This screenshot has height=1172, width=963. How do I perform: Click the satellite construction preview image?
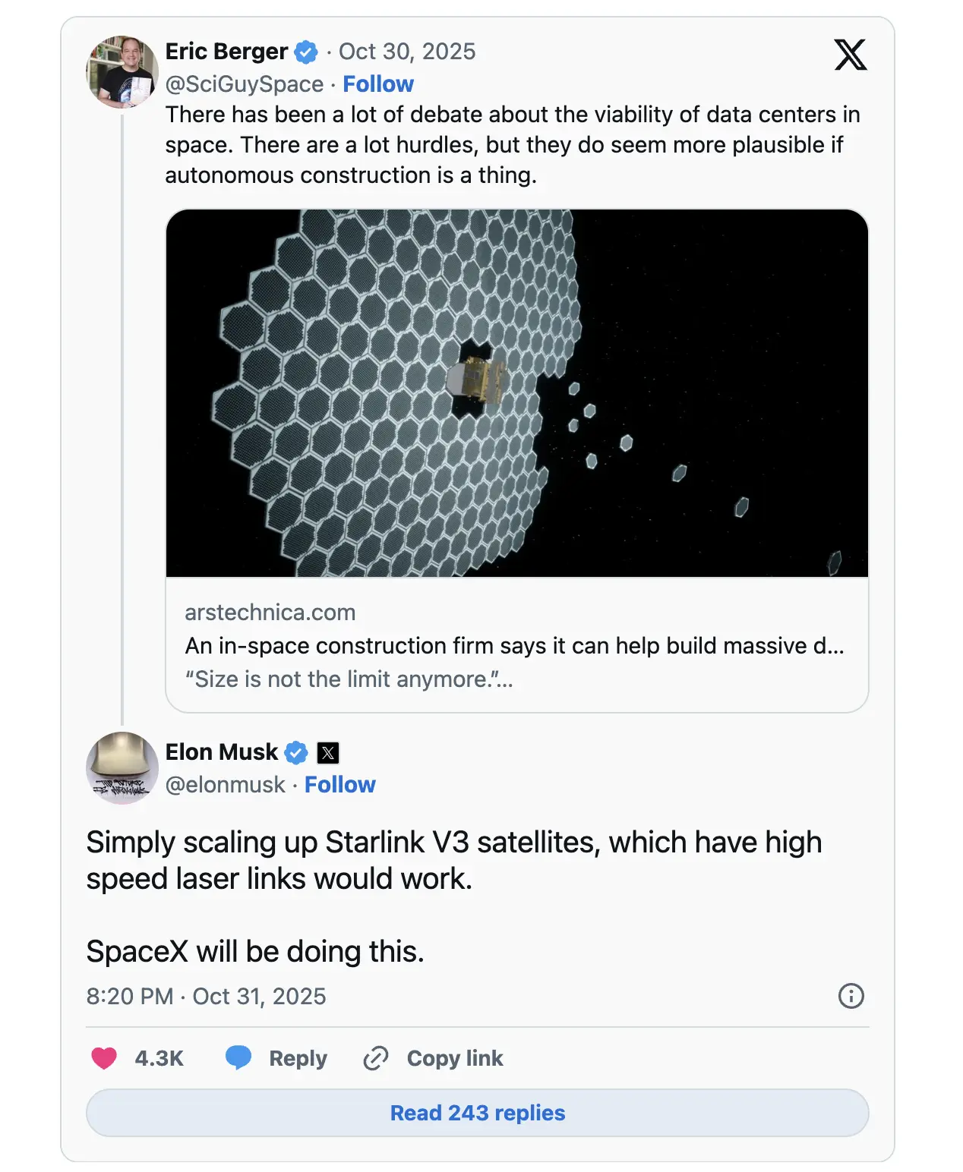click(x=516, y=393)
